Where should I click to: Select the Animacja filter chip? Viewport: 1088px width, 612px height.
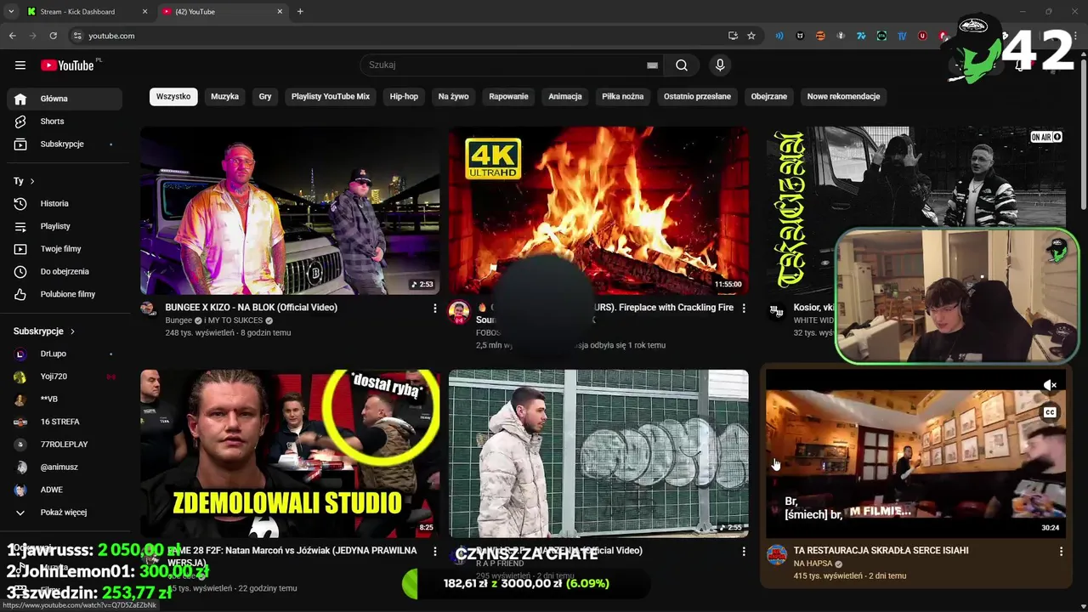click(565, 97)
